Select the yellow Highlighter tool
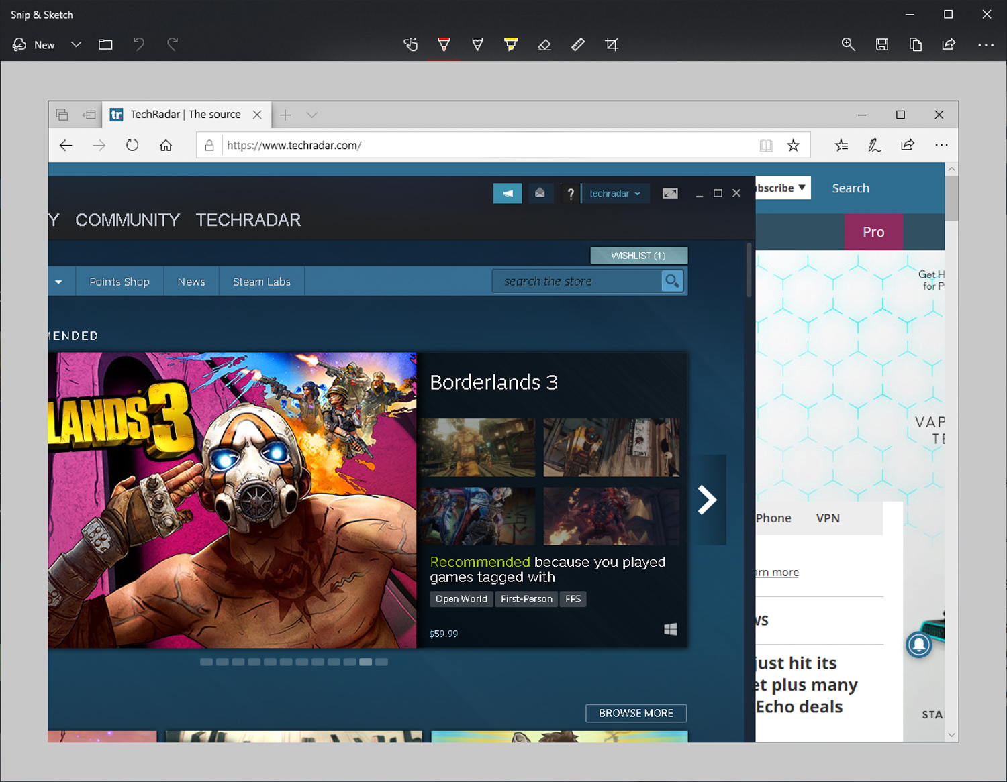This screenshot has width=1007, height=782. 511,45
